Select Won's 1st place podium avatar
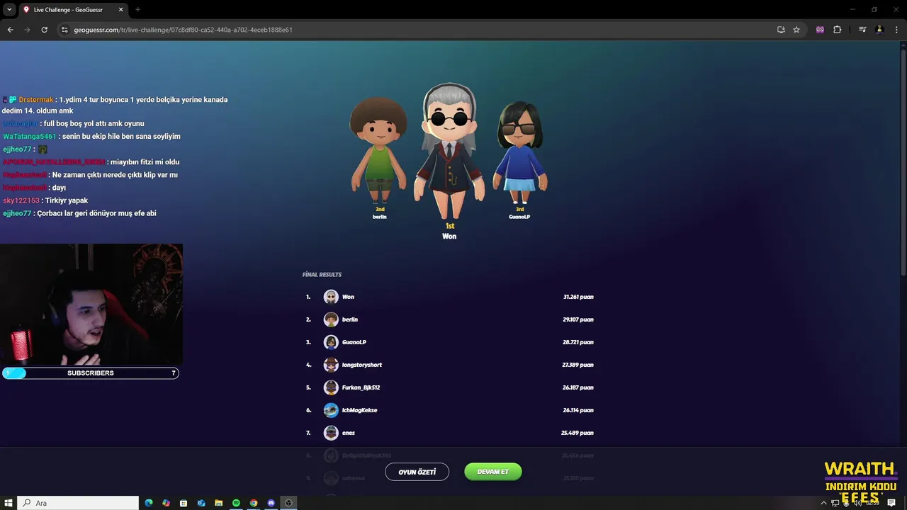The width and height of the screenshot is (907, 510). (x=449, y=152)
